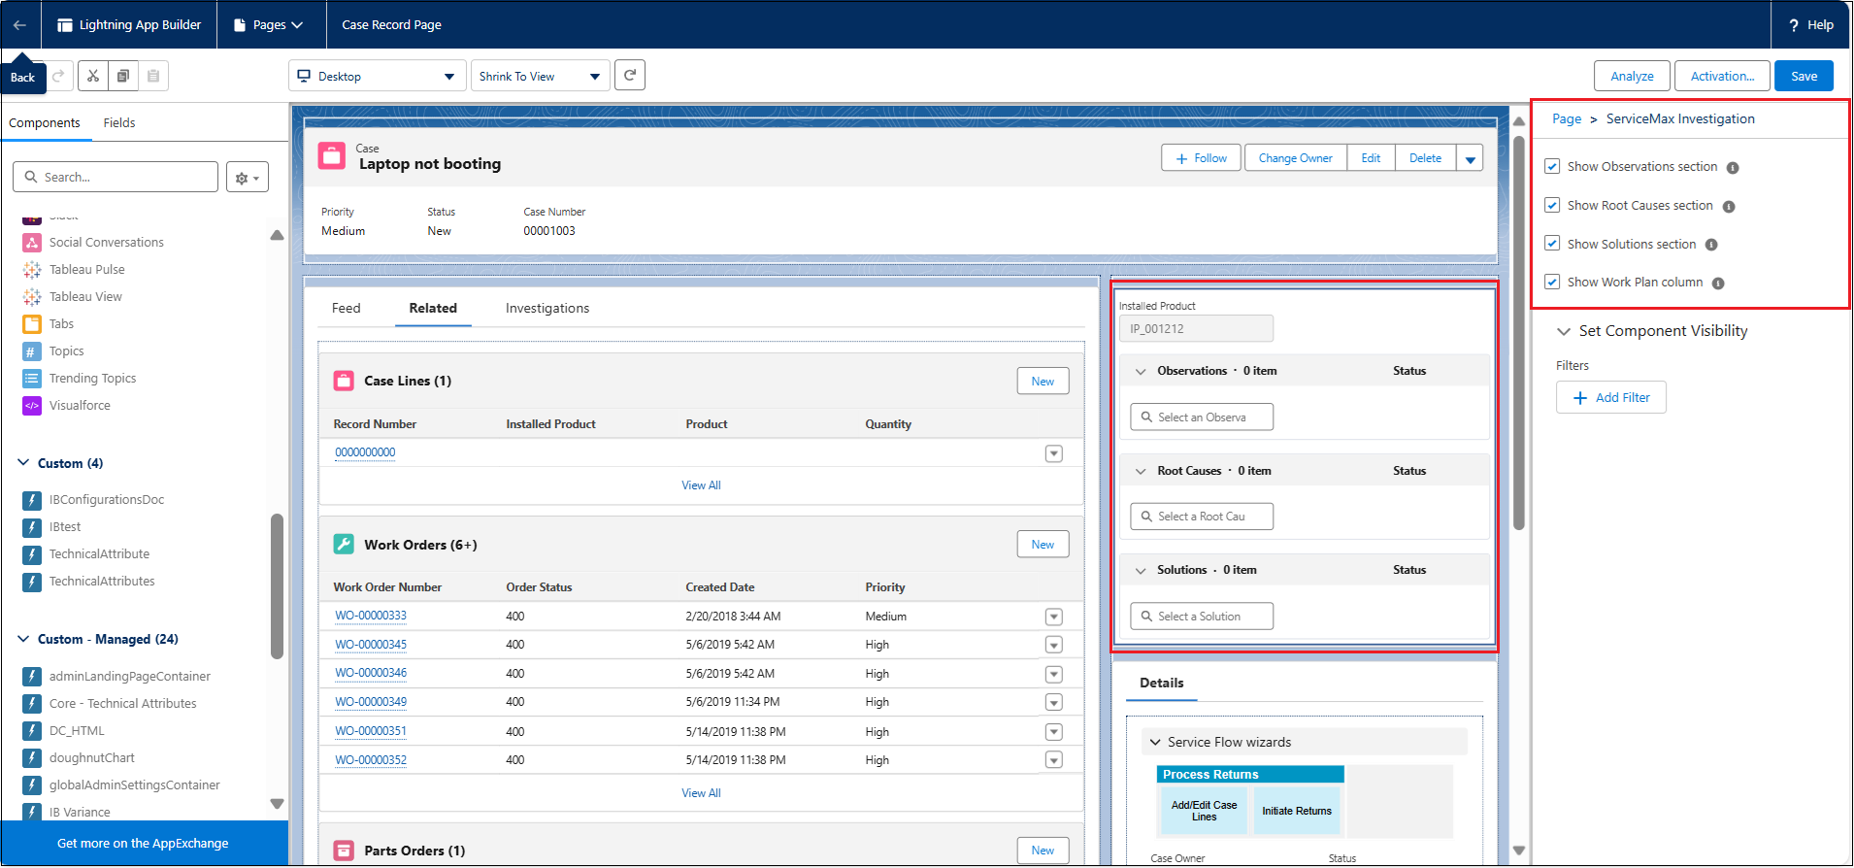Click the Cut scissors icon

coord(93,76)
